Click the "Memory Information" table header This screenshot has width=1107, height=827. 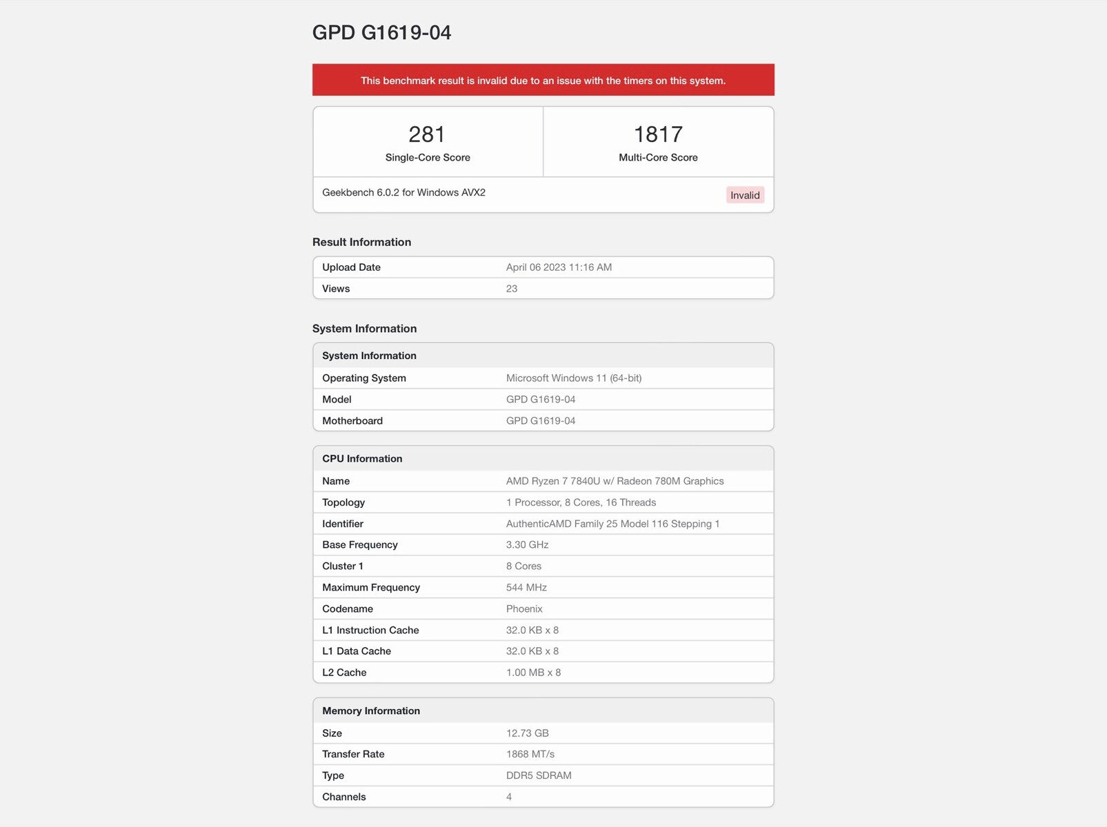(x=543, y=711)
